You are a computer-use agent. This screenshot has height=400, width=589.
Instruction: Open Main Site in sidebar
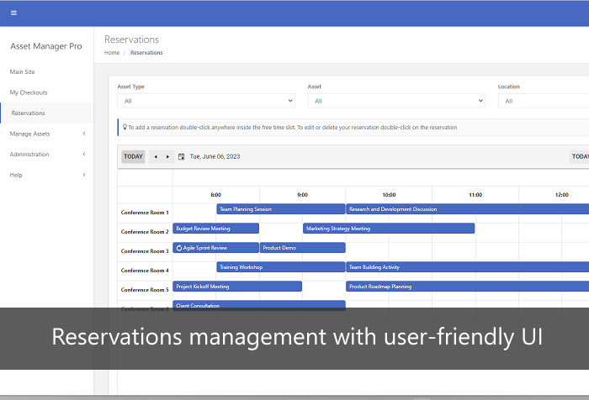pyautogui.click(x=22, y=71)
